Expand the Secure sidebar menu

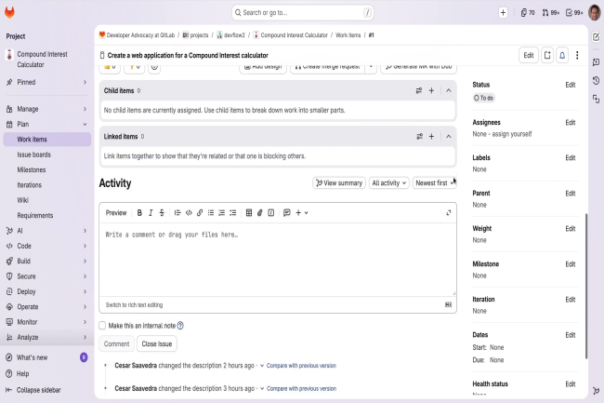tap(47, 276)
